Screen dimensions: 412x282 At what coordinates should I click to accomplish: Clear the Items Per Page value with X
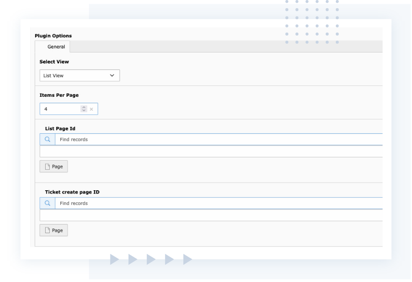tap(91, 109)
